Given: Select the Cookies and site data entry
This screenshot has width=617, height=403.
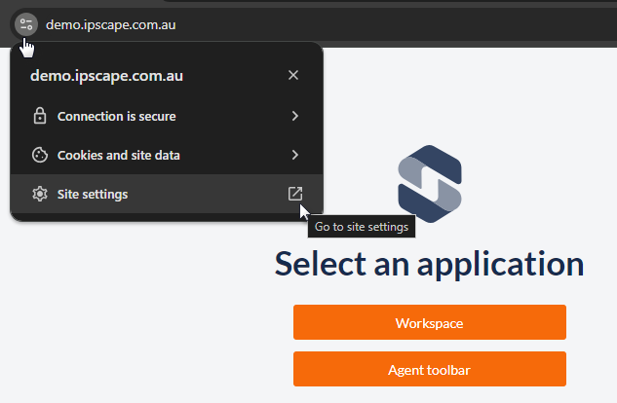Looking at the screenshot, I should pyautogui.click(x=118, y=155).
